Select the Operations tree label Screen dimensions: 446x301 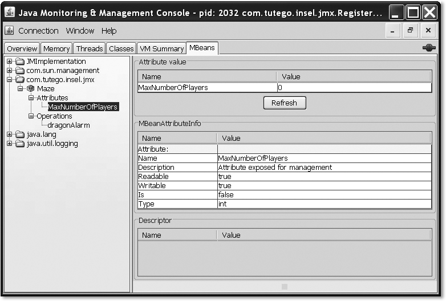[x=54, y=116]
